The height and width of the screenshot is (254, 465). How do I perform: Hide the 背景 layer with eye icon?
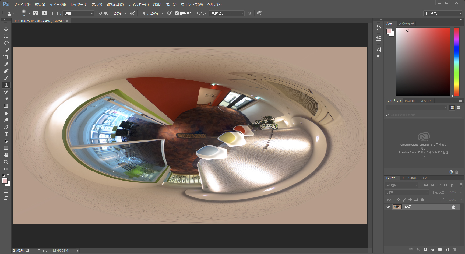[388, 207]
